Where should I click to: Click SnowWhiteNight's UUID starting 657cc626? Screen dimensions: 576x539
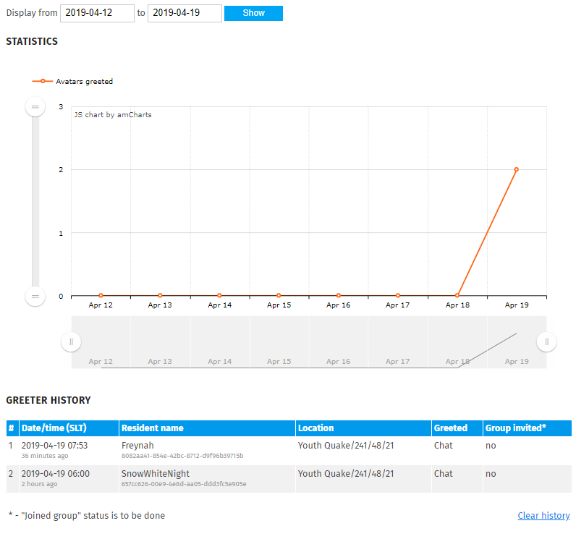click(x=184, y=484)
